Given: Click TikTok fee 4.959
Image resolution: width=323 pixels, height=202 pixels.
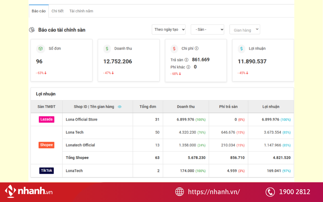Looking at the screenshot, I should point(232,171).
